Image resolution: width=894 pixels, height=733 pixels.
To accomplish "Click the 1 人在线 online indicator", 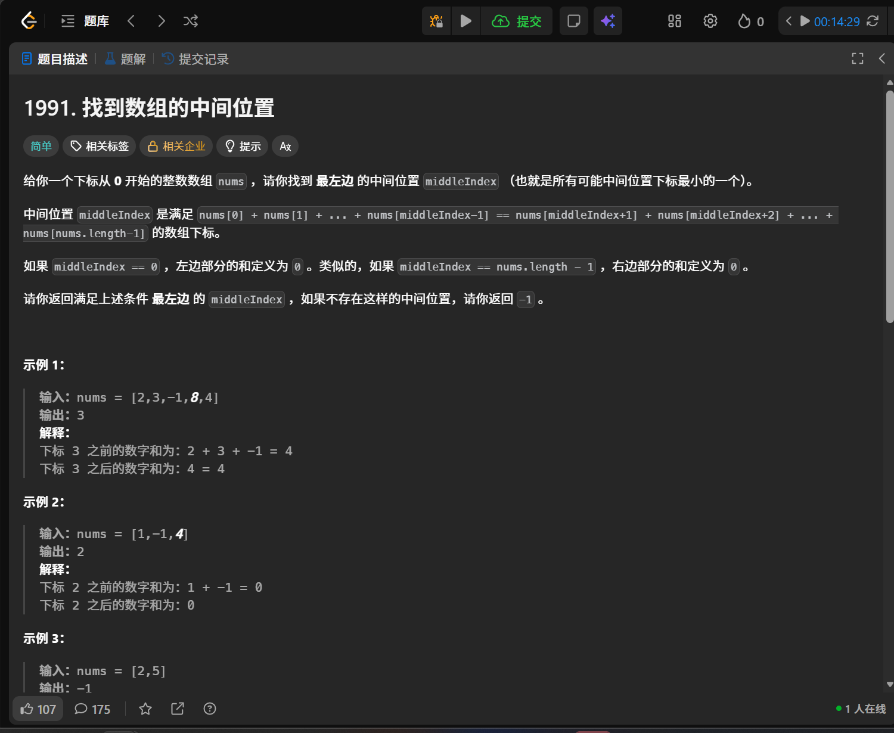I will 861,709.
